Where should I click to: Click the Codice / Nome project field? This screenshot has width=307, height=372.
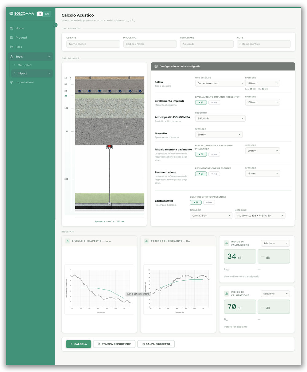coord(150,44)
